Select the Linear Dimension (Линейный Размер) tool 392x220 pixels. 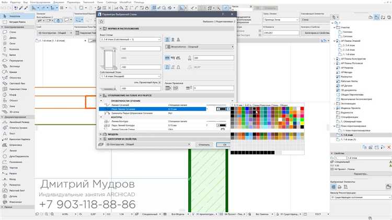[x=17, y=122]
